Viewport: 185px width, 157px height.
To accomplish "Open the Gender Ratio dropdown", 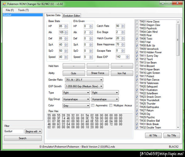I will coord(84,80).
